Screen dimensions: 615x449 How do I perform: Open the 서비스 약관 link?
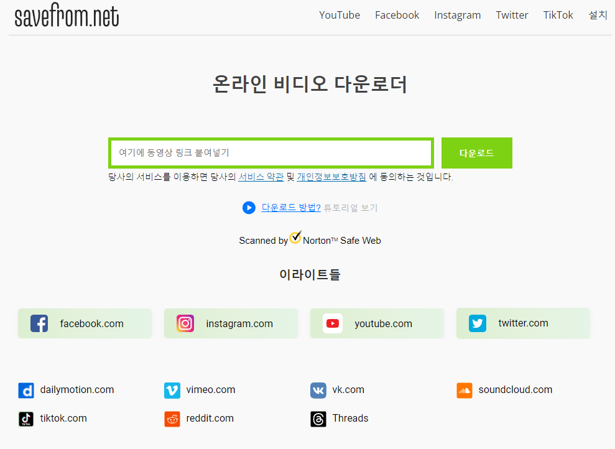click(261, 177)
